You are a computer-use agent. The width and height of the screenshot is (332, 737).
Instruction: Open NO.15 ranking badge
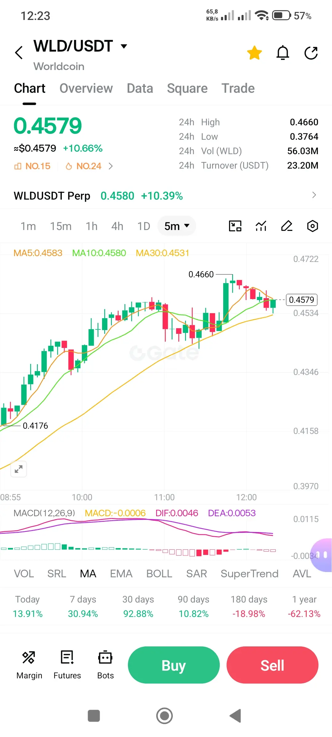point(32,166)
